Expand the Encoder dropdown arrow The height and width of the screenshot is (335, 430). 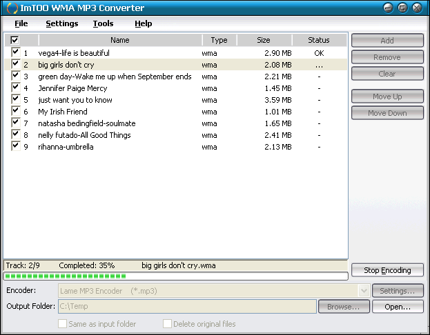coord(364,291)
